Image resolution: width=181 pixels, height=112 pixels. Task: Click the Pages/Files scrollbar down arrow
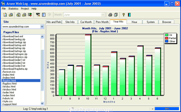(42, 103)
